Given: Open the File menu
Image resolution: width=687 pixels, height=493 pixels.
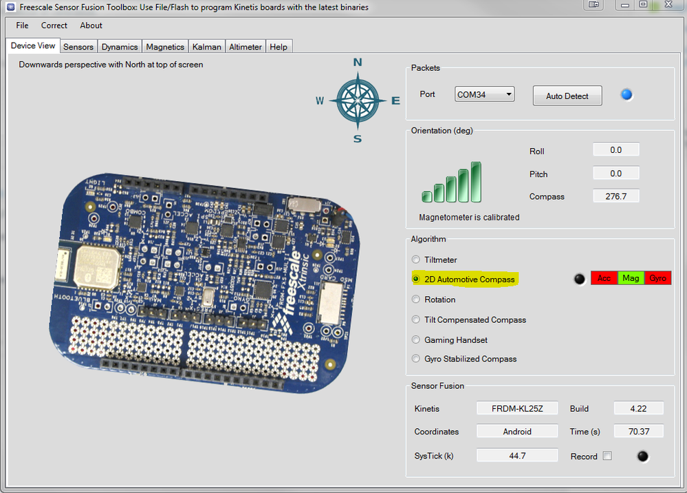Looking at the screenshot, I should tap(21, 25).
